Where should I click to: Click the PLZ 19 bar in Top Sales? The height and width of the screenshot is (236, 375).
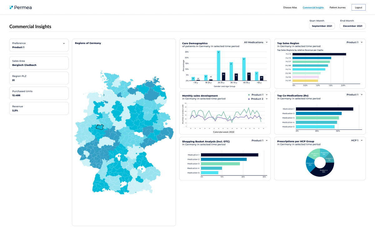(x=319, y=54)
